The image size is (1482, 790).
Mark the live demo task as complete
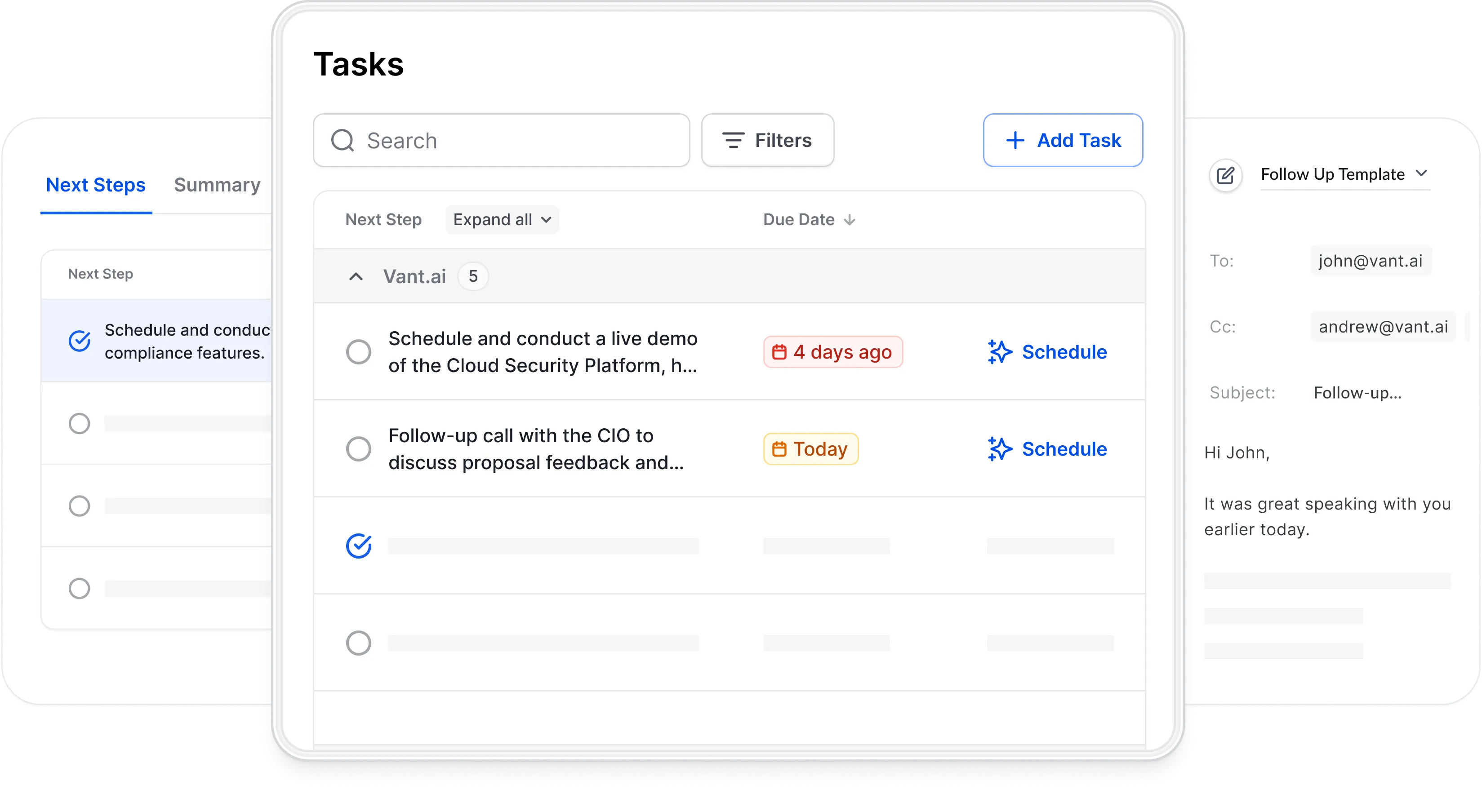click(x=358, y=352)
